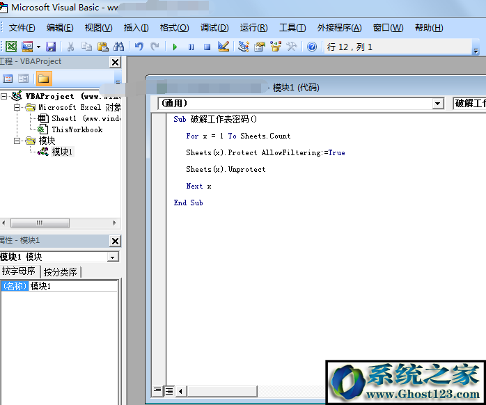Click project tree scrollbar left arrow
Image resolution: width=486 pixels, height=405 pixels.
click(x=3, y=223)
